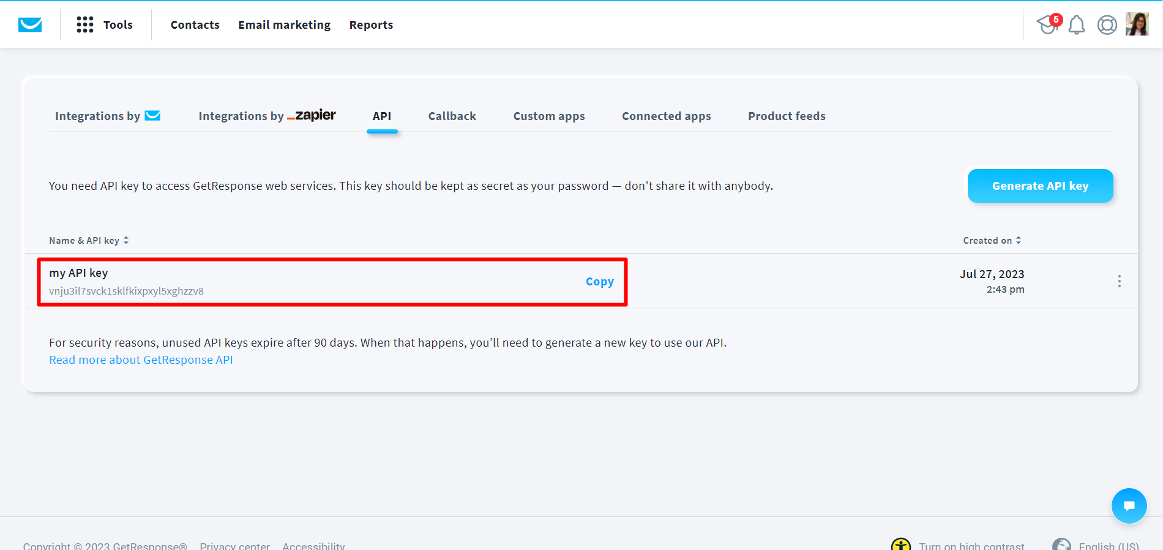Open the Custom apps tab

click(x=549, y=116)
